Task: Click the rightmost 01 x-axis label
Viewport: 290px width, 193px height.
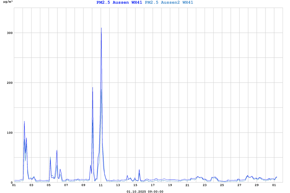Action: coord(274,185)
